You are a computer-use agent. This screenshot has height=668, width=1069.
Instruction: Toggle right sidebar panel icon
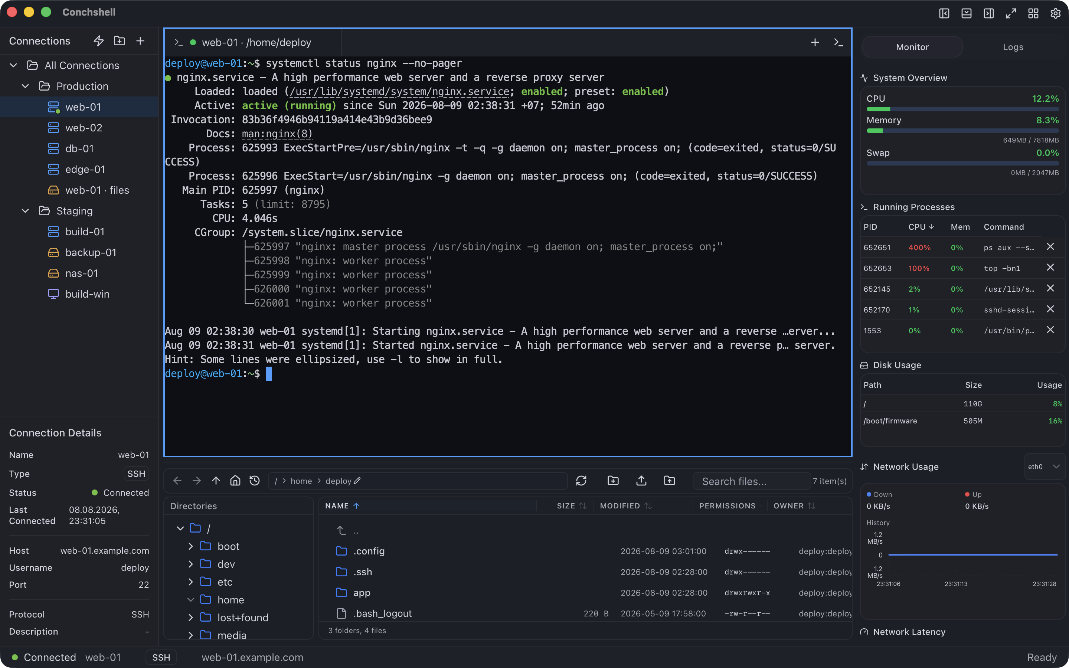pos(988,13)
